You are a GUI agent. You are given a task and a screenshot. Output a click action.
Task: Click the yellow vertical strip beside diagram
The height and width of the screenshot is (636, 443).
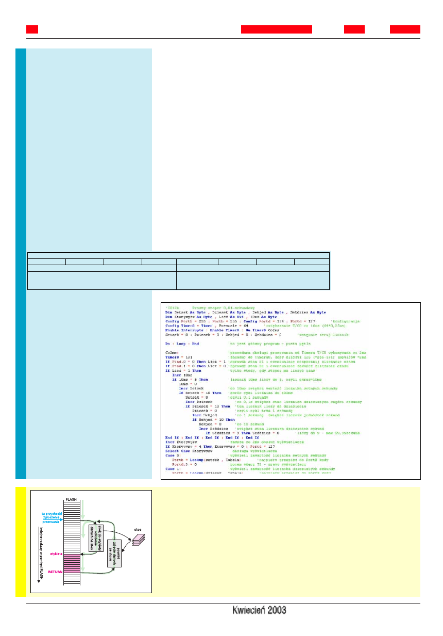click(x=21, y=541)
